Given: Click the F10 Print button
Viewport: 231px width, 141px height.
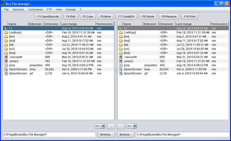Looking at the screenshot, I should tap(190, 17).
